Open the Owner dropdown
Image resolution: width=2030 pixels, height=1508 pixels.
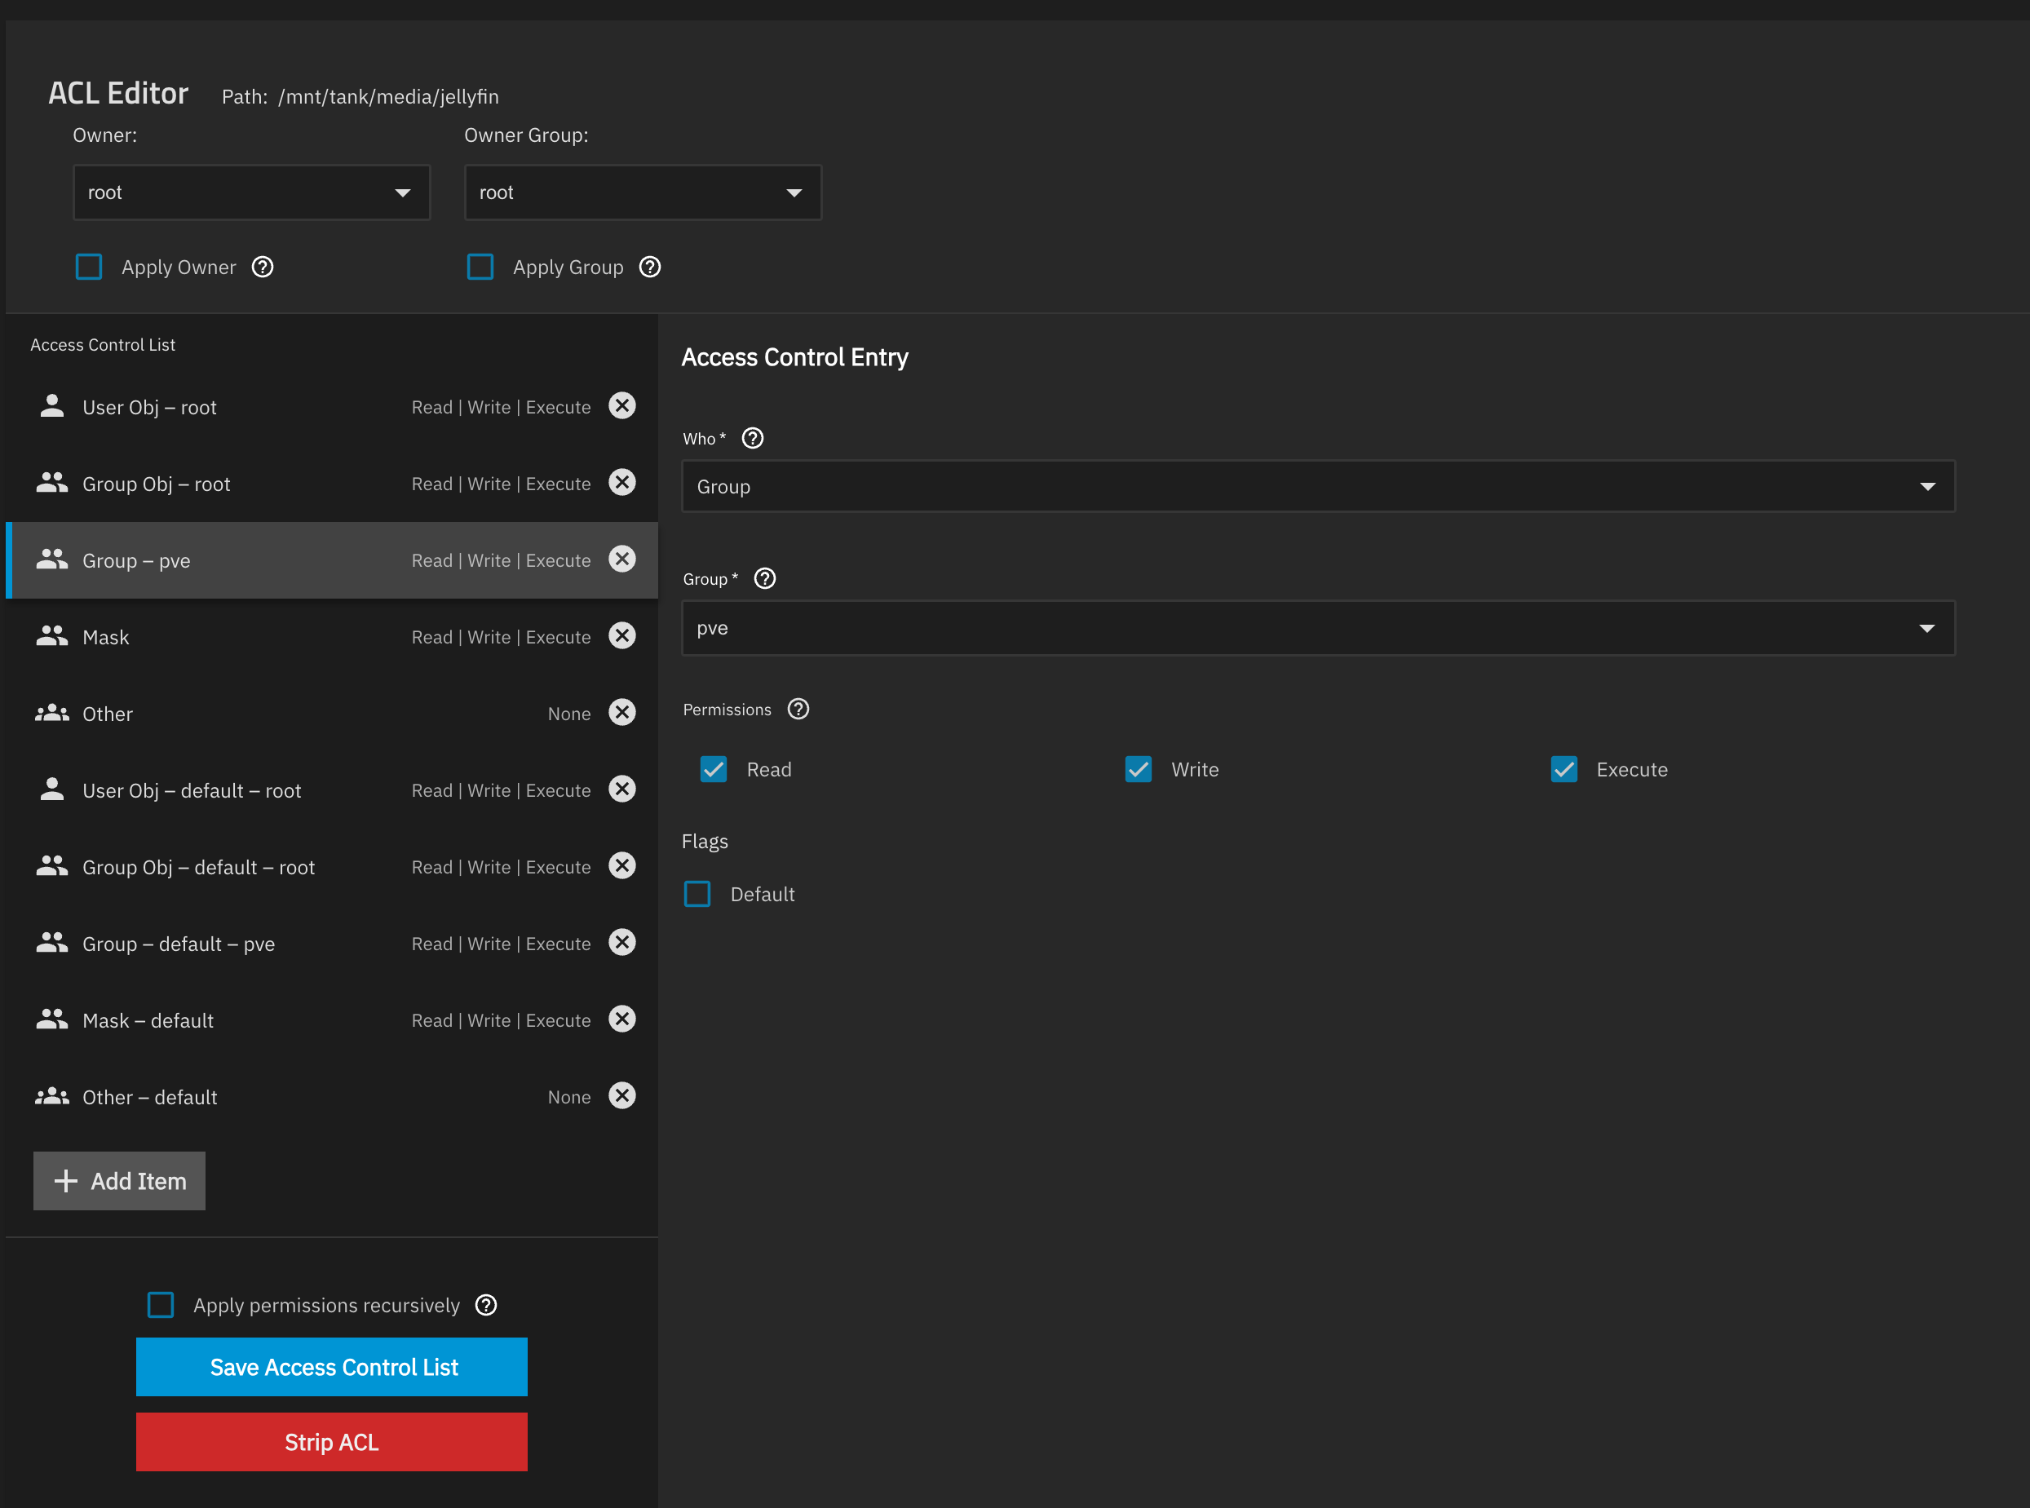click(251, 192)
